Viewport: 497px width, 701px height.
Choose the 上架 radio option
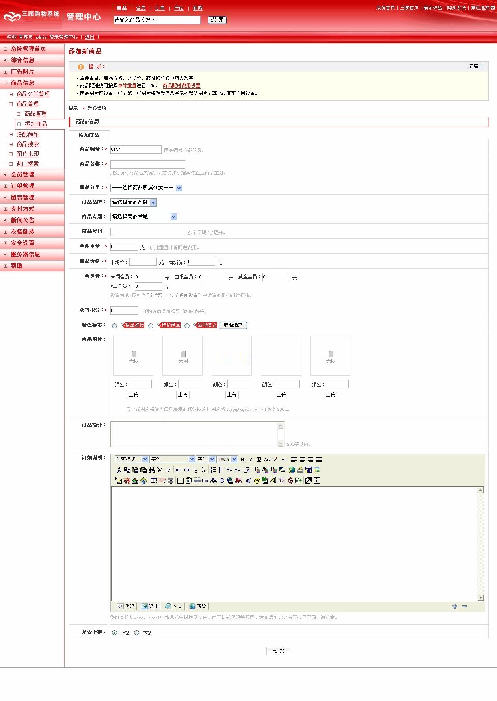coord(115,633)
